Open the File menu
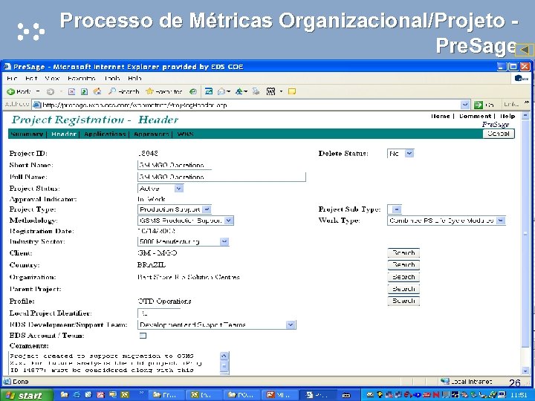 12,78
